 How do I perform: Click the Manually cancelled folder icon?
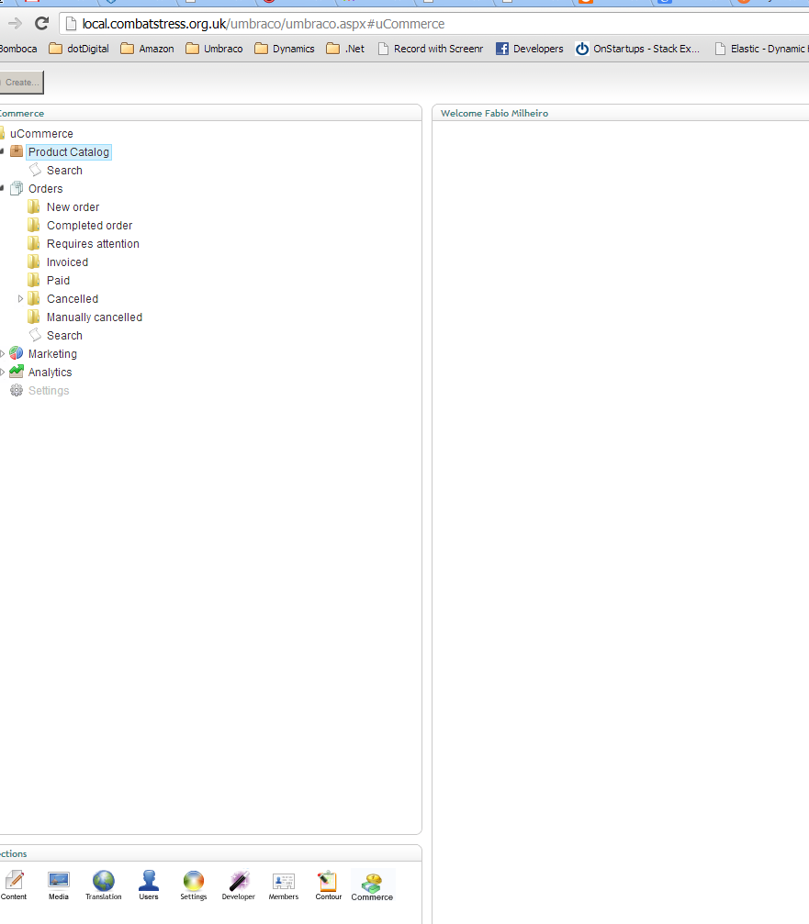[34, 317]
